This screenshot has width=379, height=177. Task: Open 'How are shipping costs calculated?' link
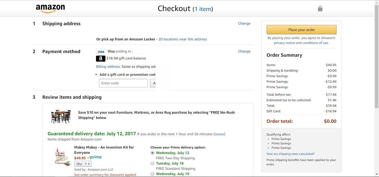(290, 154)
